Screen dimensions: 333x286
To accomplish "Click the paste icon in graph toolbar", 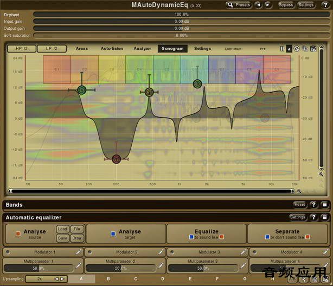I will coord(313,49).
